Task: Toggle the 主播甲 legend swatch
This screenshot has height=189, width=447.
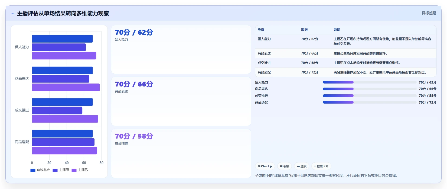Action: tap(55, 170)
